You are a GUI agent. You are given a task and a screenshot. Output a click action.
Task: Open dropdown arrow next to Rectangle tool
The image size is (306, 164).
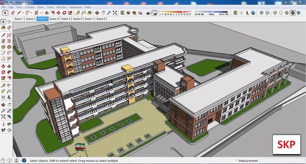point(40,13)
